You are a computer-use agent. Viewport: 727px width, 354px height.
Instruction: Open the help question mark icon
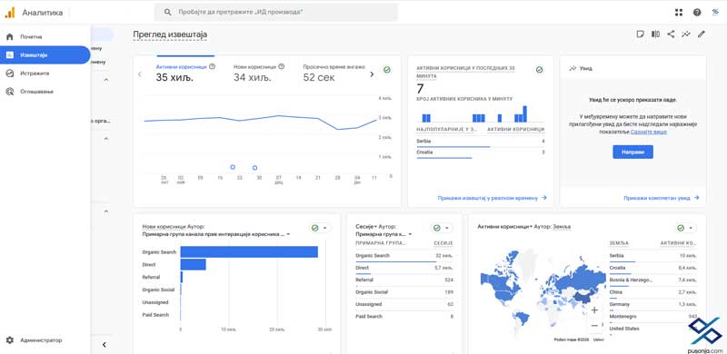(x=697, y=13)
